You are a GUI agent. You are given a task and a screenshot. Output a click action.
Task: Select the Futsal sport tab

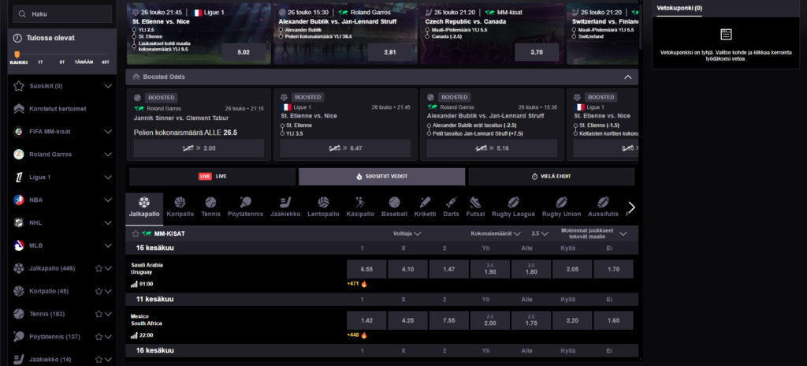474,207
